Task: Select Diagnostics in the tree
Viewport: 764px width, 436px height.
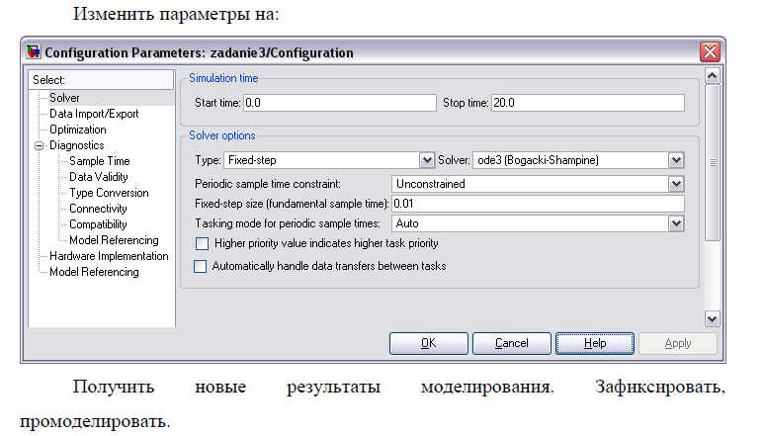Action: click(x=77, y=145)
